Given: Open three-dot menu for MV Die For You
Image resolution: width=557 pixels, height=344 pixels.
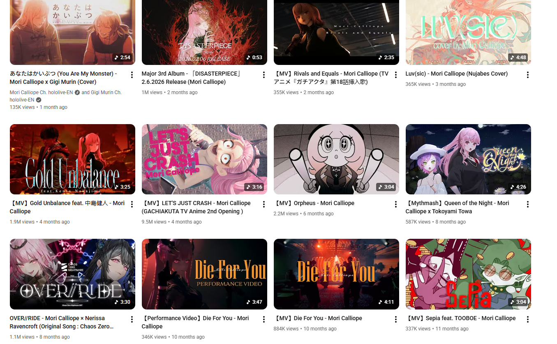Looking at the screenshot, I should click(x=395, y=319).
